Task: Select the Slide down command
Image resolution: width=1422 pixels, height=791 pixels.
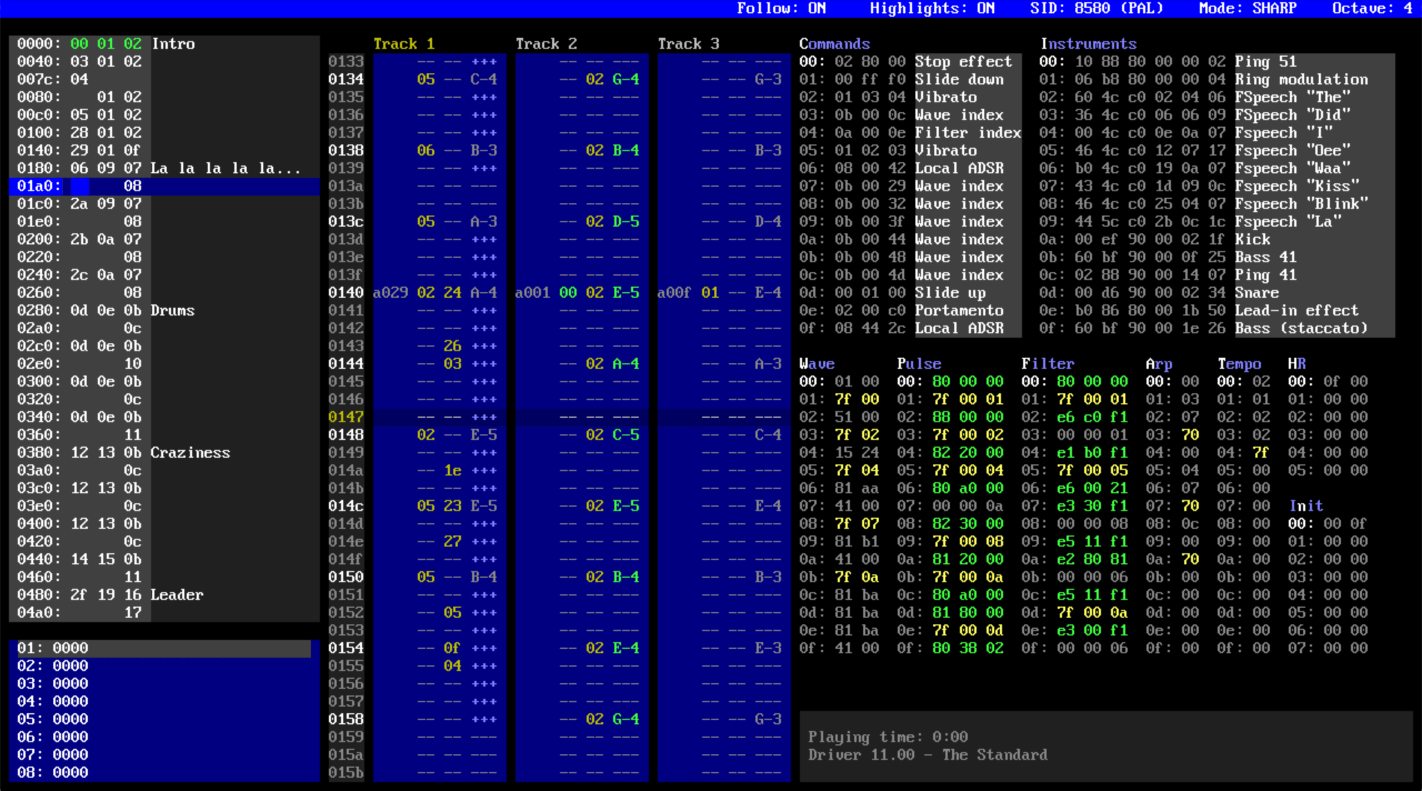Action: 959,79
